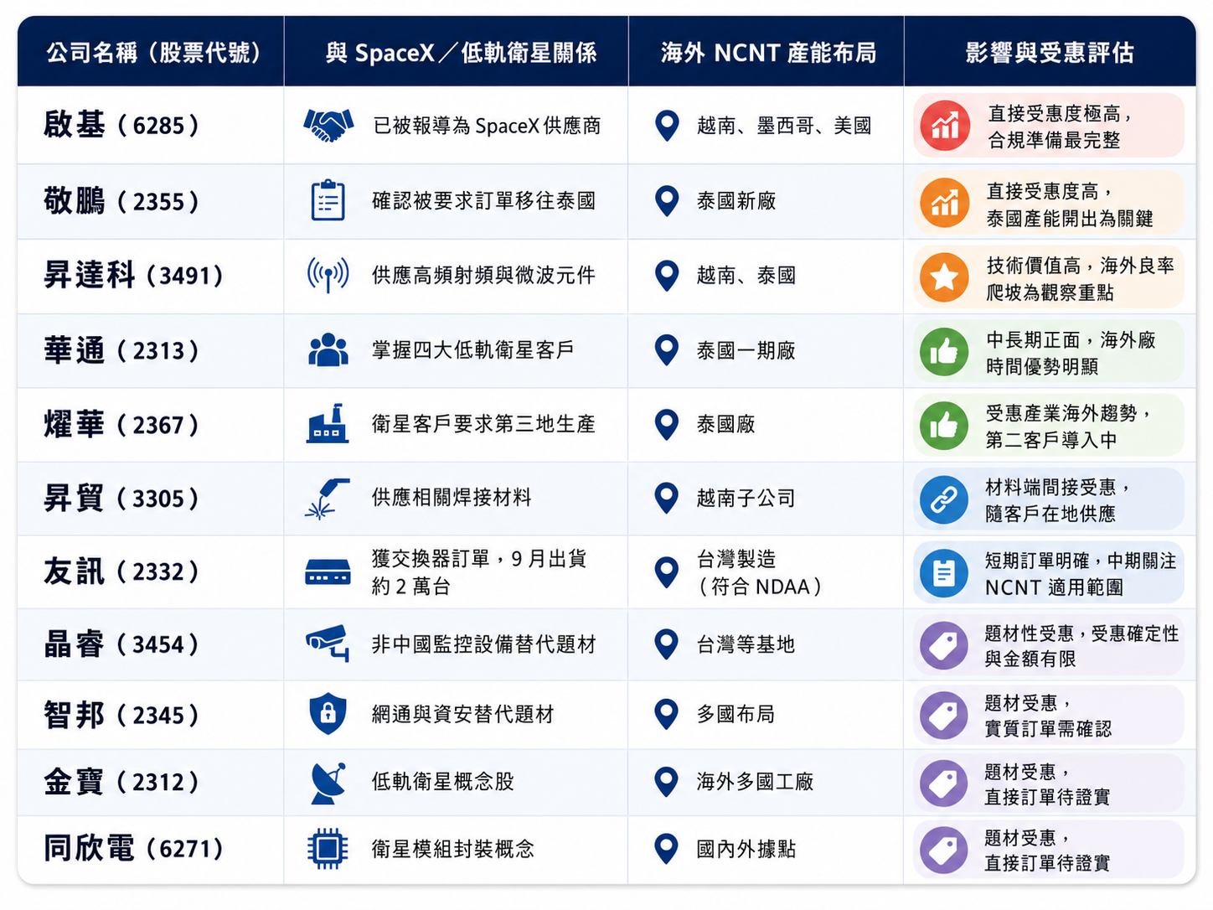The height and width of the screenshot is (910, 1213).
Task: Click the map pin beside 越南、泰國
Action: click(667, 276)
